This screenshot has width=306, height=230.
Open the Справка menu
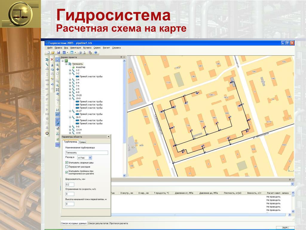tap(116, 48)
